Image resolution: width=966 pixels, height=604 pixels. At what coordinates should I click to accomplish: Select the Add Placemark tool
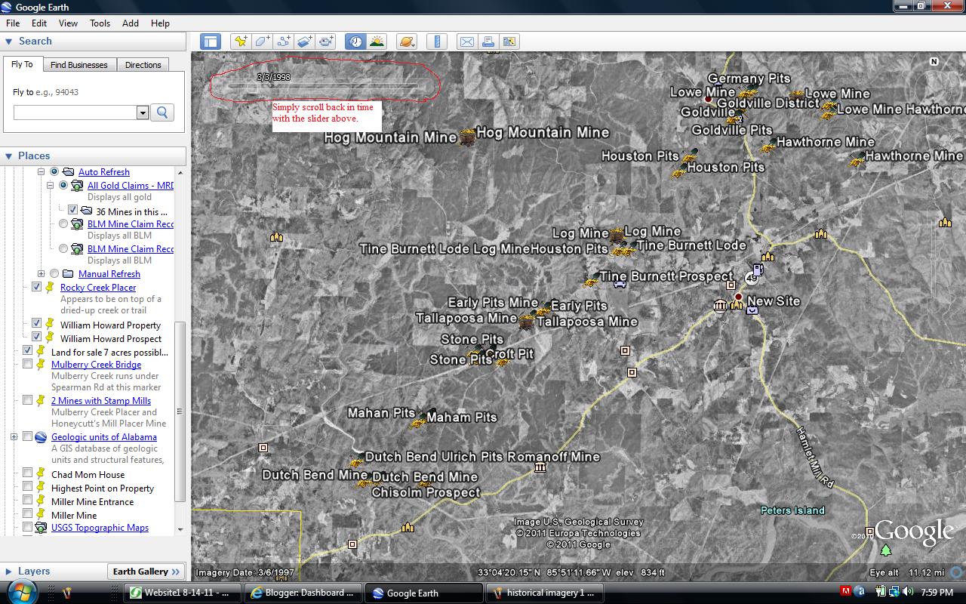point(241,42)
